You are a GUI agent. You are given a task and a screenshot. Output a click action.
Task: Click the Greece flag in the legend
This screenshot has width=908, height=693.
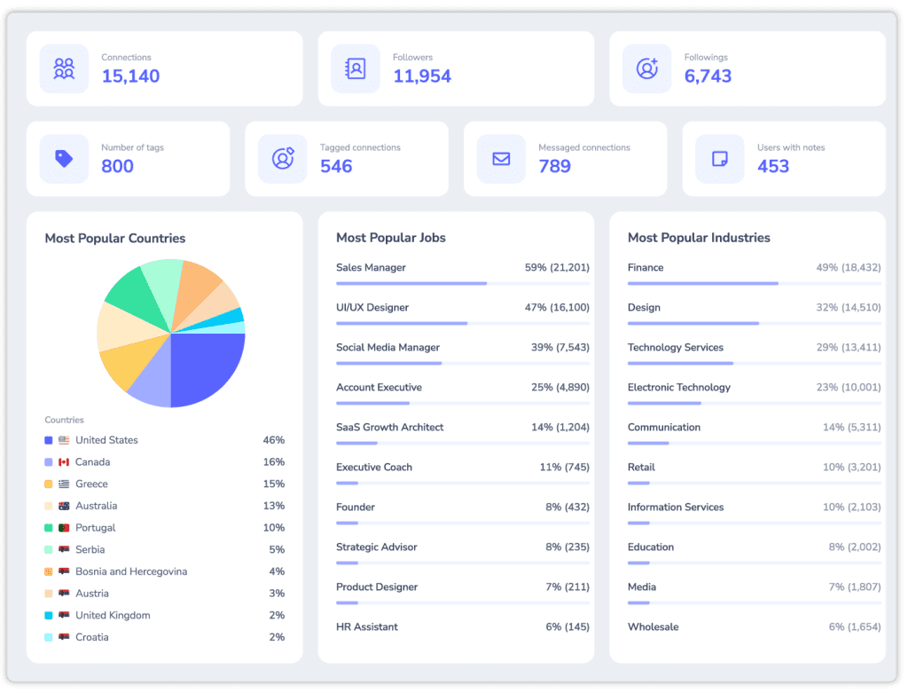pyautogui.click(x=64, y=484)
